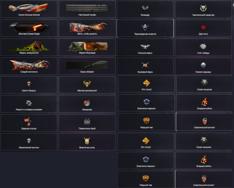The height and width of the screenshot is (188, 234).
Task: Select the Шепот бездны hooded face badge
Action: click(29, 85)
